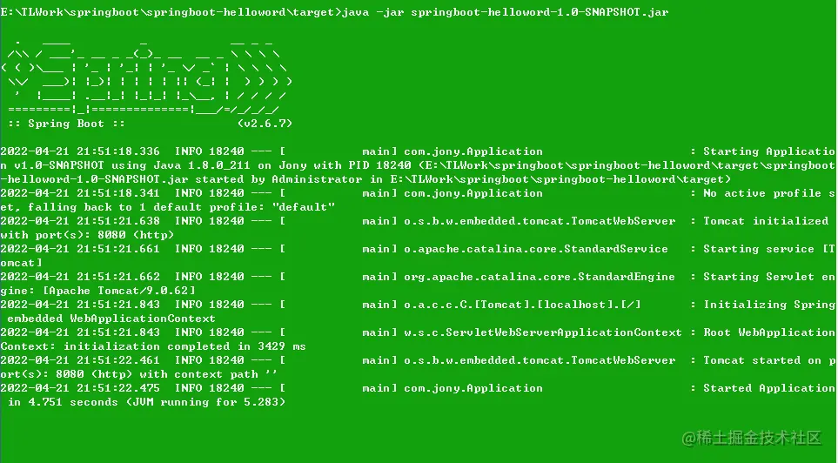
Task: Click the 'embedded WebApplicationContext' continuation line
Action: click(111, 319)
